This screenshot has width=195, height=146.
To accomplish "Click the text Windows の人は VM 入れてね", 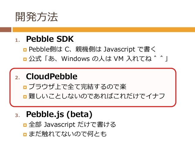I will click(x=106, y=59).
